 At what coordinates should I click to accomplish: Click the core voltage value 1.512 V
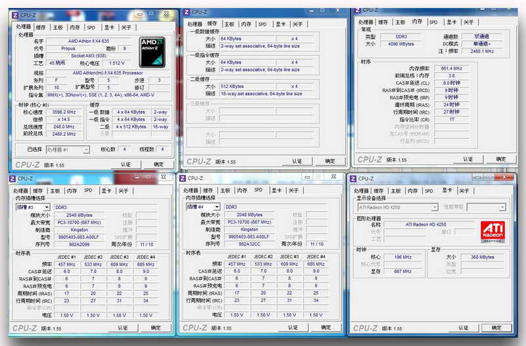pos(116,63)
